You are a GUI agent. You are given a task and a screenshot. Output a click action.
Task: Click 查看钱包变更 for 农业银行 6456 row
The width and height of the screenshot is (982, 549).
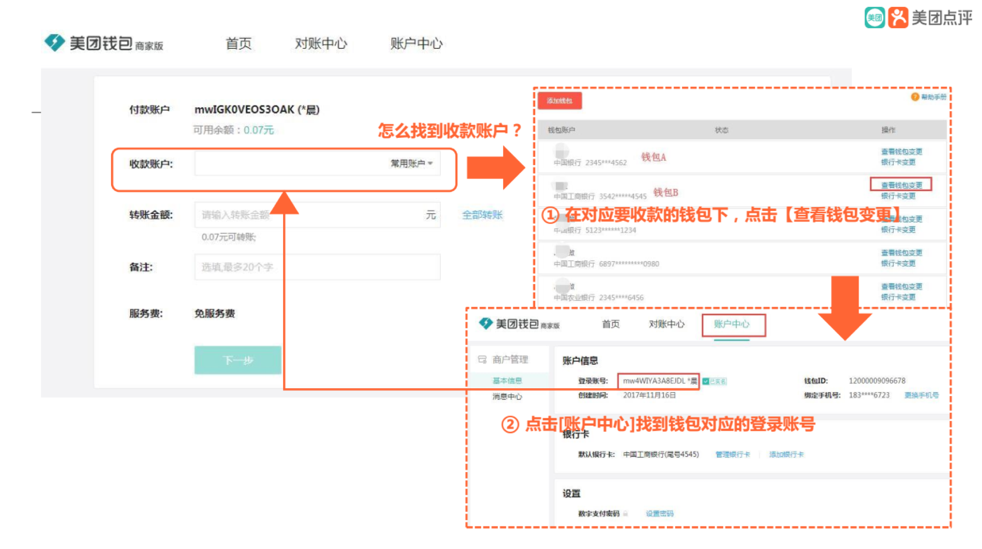902,286
